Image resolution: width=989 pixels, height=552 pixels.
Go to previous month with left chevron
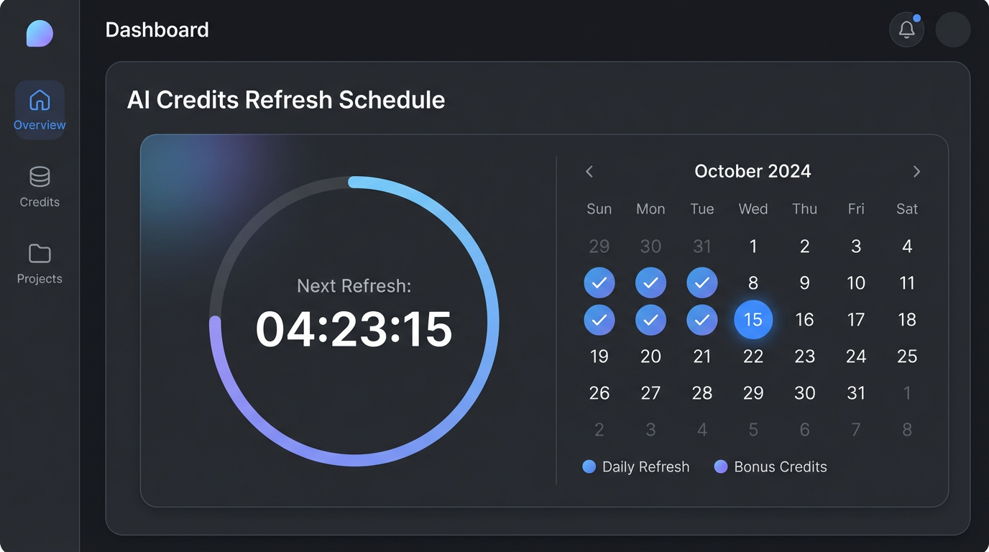coord(589,171)
